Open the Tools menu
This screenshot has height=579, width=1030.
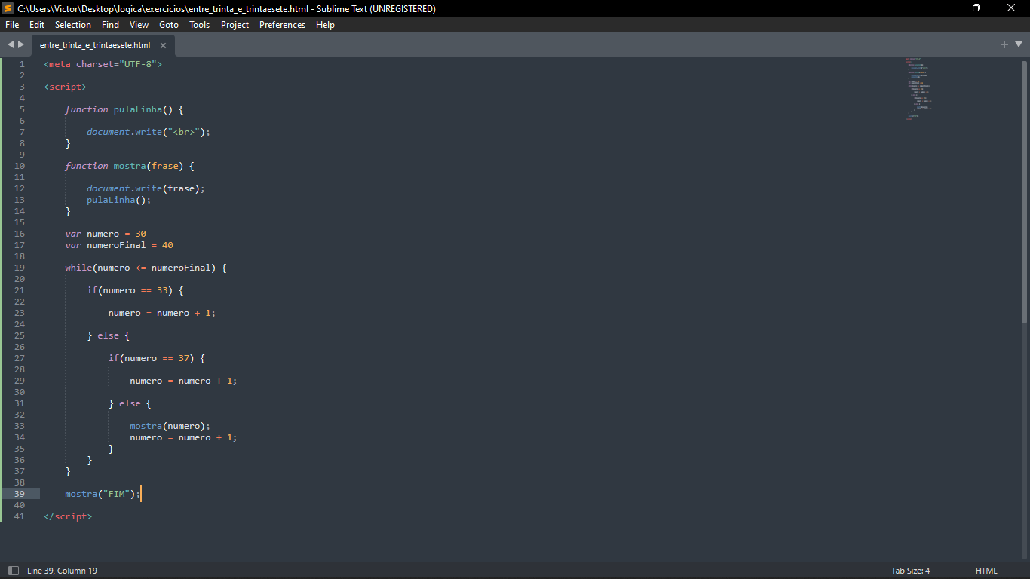[200, 25]
